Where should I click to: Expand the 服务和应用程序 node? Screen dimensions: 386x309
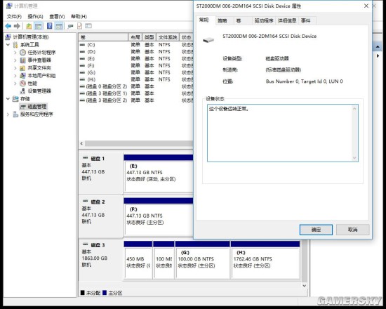pyautogui.click(x=8, y=114)
